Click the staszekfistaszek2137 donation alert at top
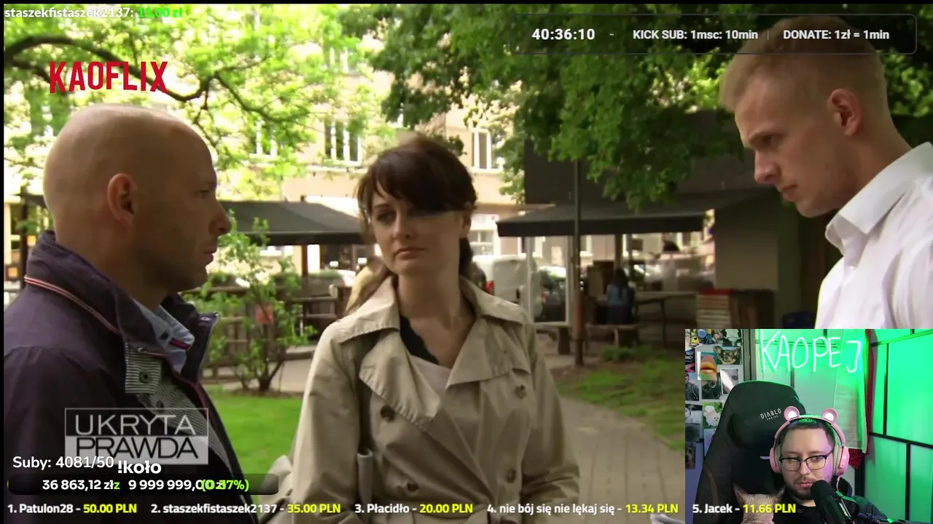The width and height of the screenshot is (933, 524). point(93,12)
